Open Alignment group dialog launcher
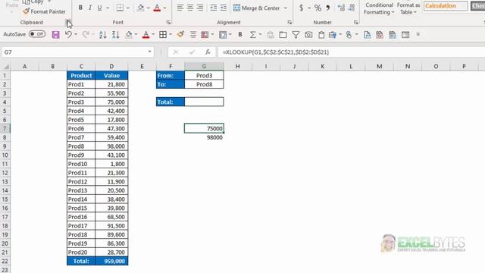Screen dimensions: 485x273 (x=289, y=22)
